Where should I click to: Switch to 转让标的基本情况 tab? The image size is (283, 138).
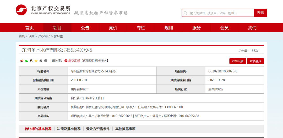point(38,129)
